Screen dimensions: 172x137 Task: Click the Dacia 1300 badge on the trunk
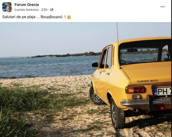(147, 81)
